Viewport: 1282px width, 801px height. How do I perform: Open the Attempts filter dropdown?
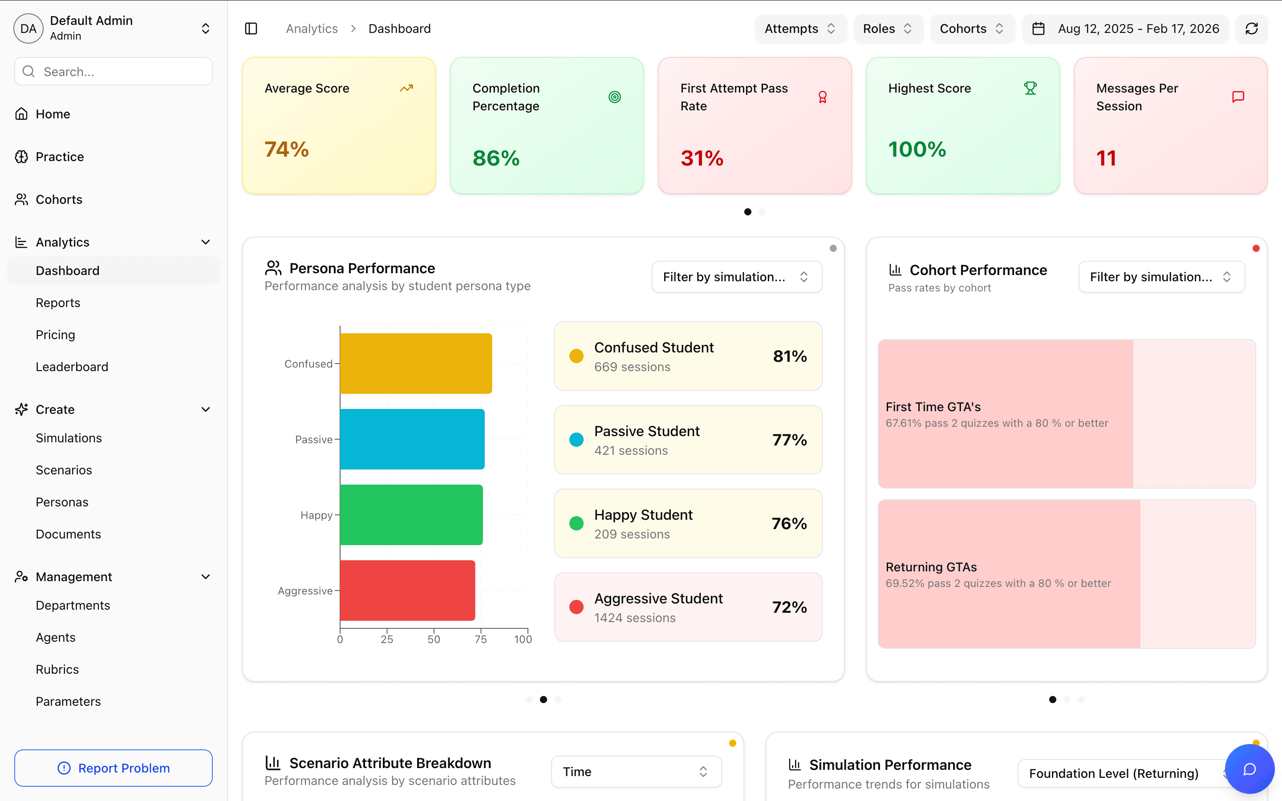(x=800, y=28)
